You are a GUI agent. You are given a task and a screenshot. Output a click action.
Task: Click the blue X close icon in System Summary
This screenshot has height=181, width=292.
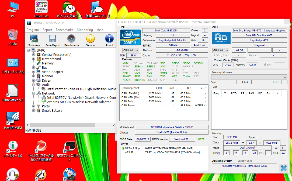click(284, 168)
